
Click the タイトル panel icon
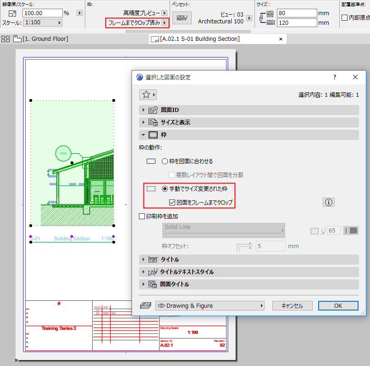tap(153, 260)
